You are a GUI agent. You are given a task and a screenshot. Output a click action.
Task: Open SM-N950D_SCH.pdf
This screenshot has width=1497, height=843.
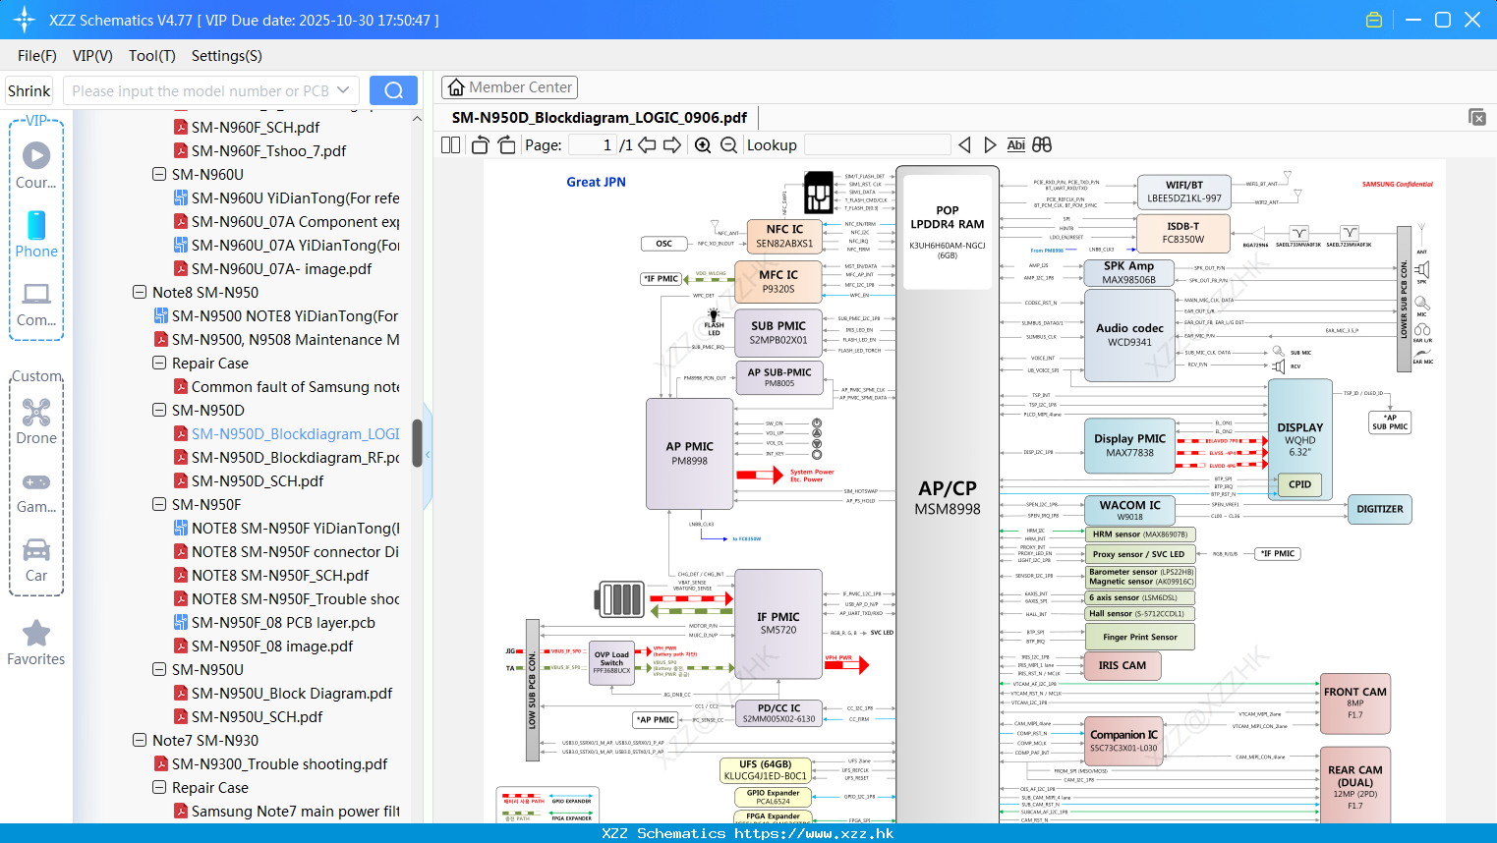tap(258, 480)
